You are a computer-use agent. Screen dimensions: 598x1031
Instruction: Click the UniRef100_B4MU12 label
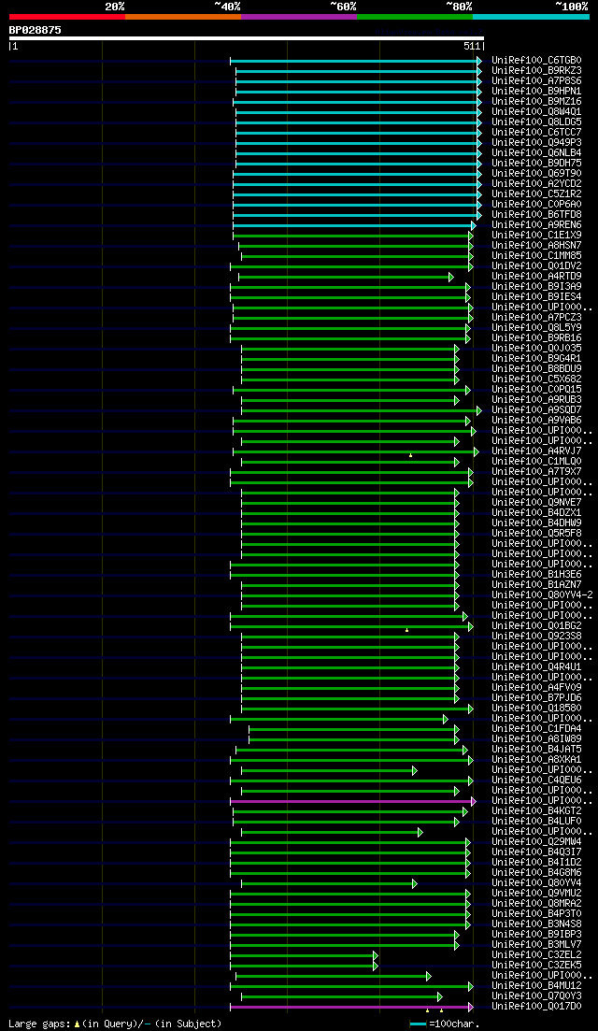pos(536,985)
